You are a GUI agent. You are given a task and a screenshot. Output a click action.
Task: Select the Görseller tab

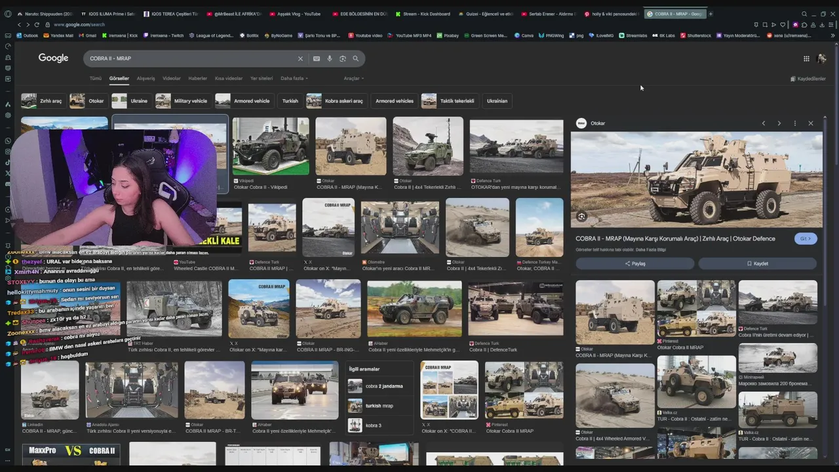pyautogui.click(x=119, y=78)
